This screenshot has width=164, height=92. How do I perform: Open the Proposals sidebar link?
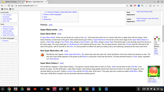pos(6,17)
